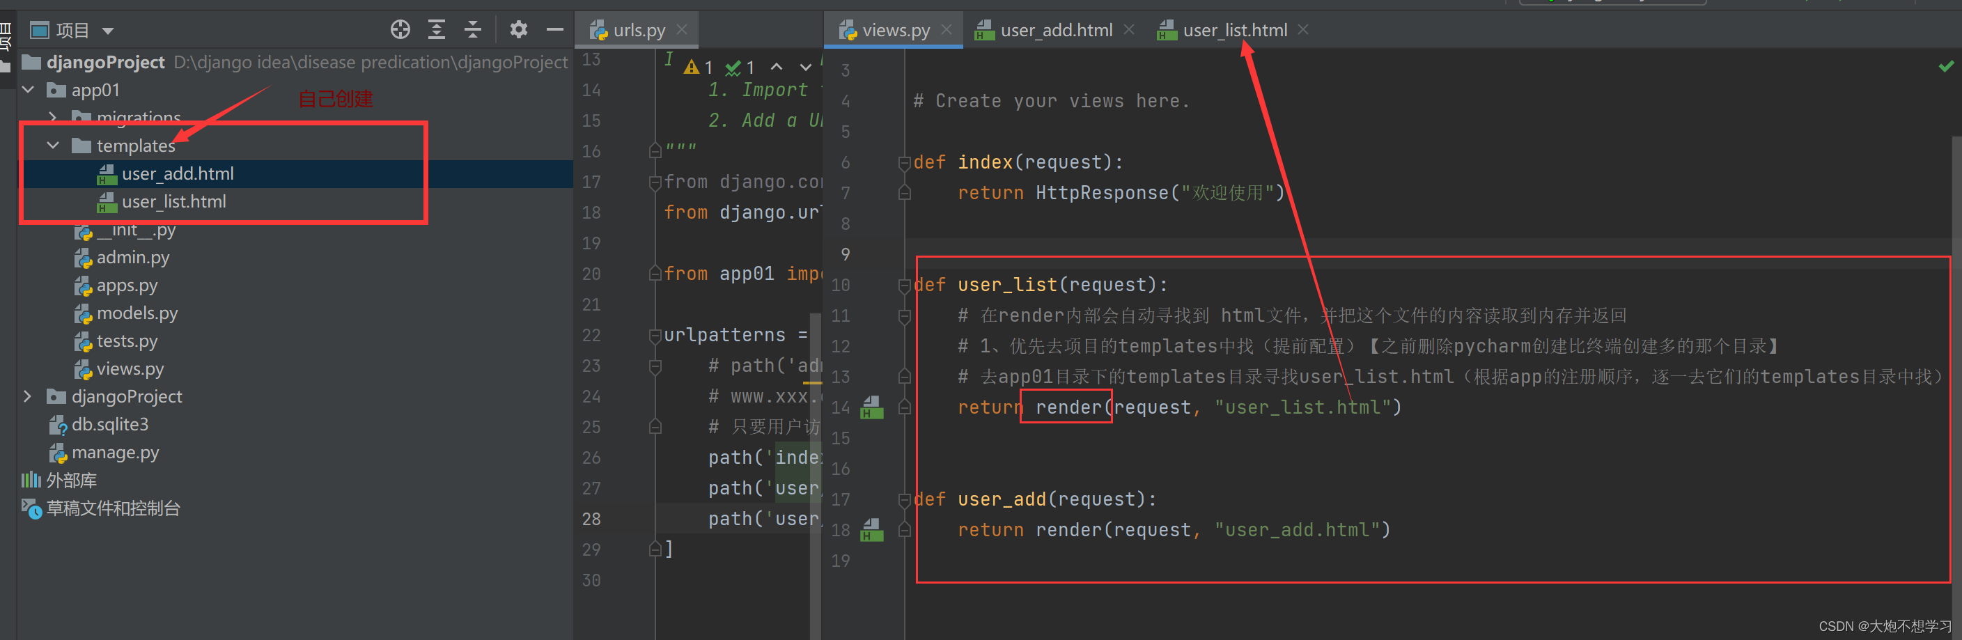Select user_list.html in project tree

[173, 202]
